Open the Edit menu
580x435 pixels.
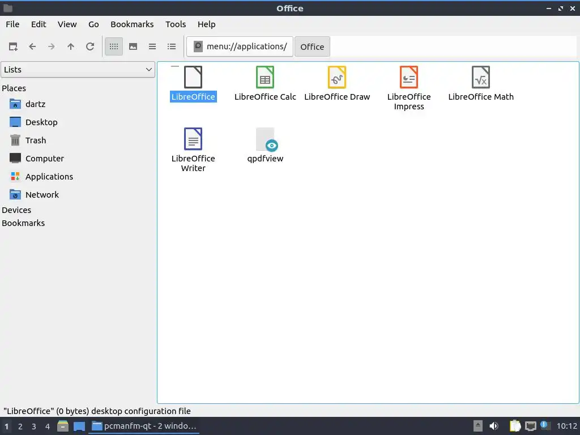coord(39,24)
